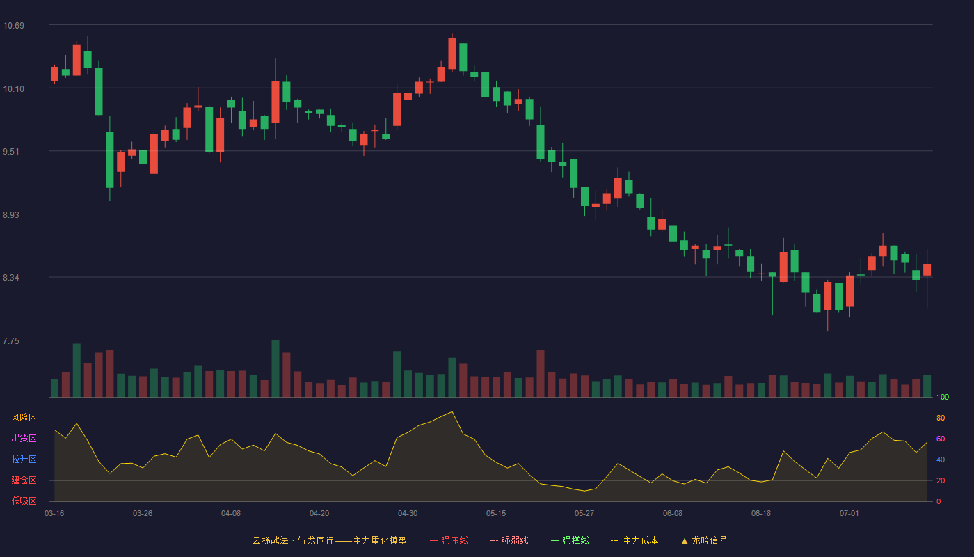Click the 40 indicator scale value
974x557 pixels.
coord(941,460)
